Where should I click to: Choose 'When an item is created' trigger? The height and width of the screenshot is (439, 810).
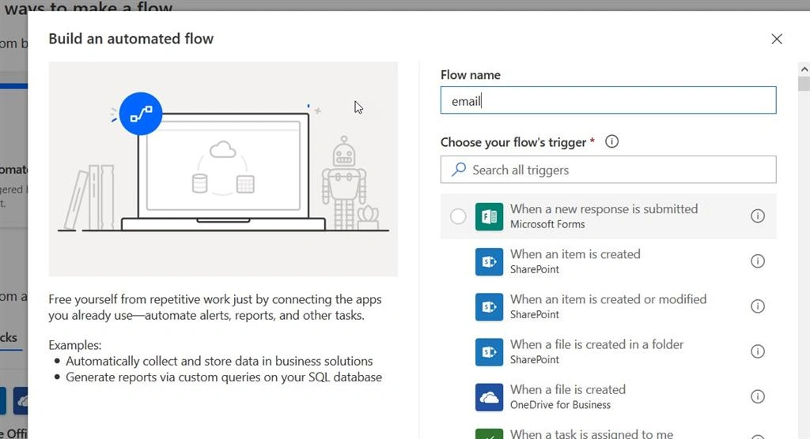pos(608,261)
